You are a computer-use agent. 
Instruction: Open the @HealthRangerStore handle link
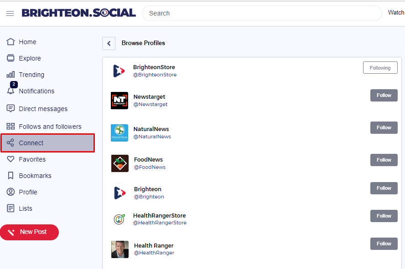click(160, 223)
